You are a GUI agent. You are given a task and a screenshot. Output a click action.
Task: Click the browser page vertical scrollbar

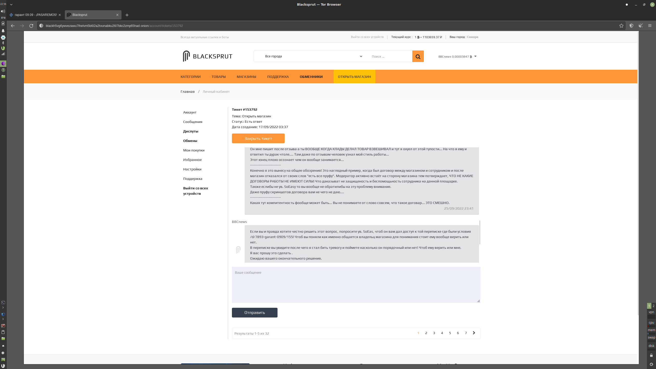coord(638,173)
